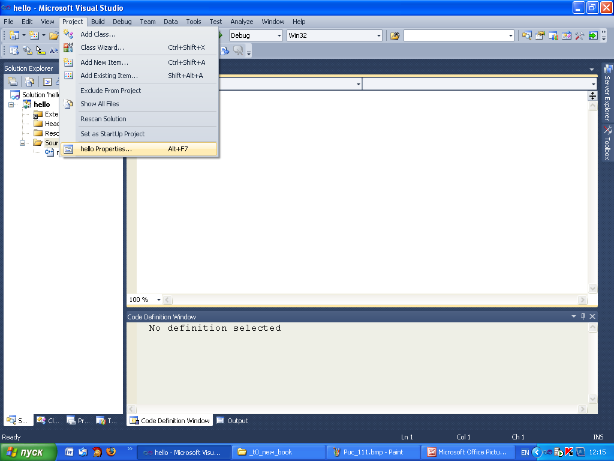Select the bold hello project node

click(41, 104)
